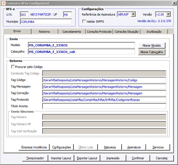Screen dimensions: 178x165
Task: Click the Configurações button
Action: (x=62, y=147)
